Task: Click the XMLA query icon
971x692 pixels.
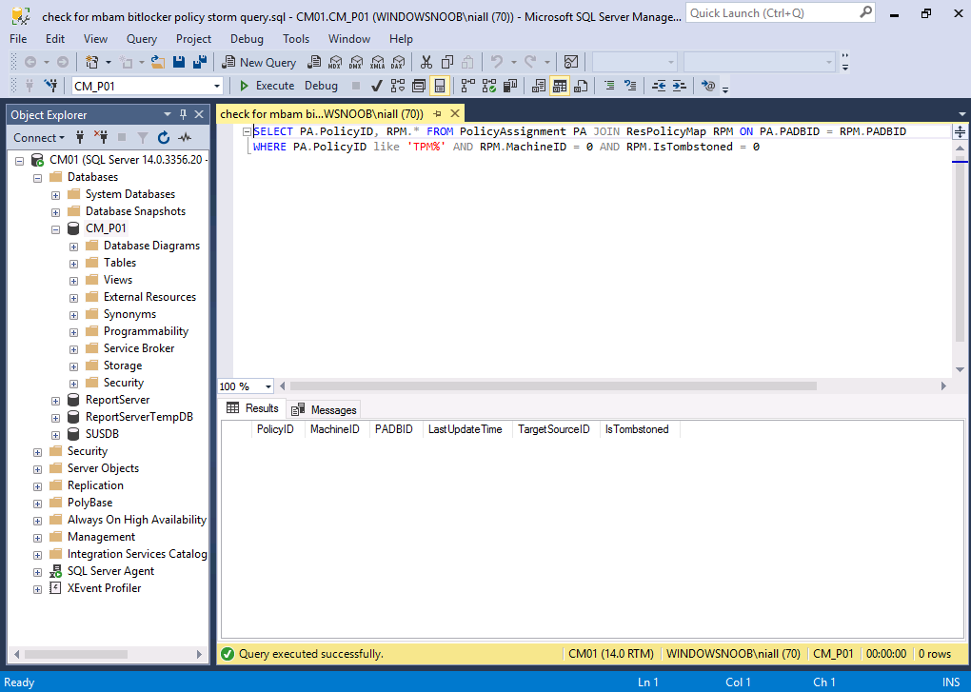Action: 377,62
